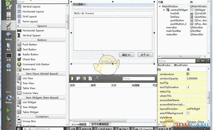Open Debug mode from left sidebar

tap(8, 36)
